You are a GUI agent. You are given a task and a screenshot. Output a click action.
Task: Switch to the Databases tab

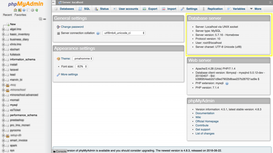(x=64, y=9)
